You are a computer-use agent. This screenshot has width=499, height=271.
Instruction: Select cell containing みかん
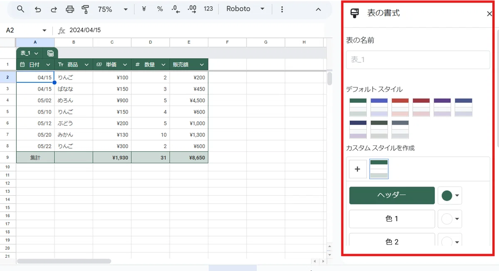click(x=74, y=135)
